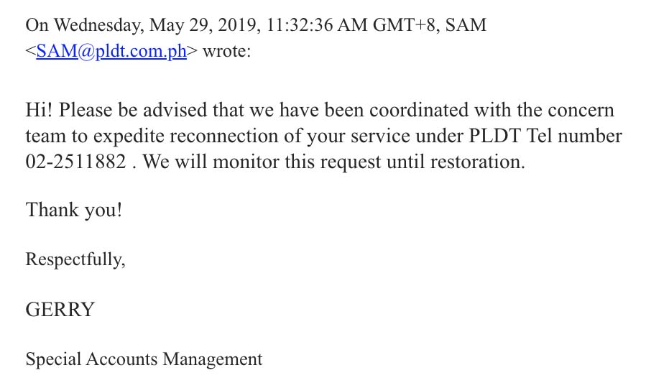Viewport: 646px width, 388px height.
Task: Click the 'Thank you!' line
Action: point(74,211)
